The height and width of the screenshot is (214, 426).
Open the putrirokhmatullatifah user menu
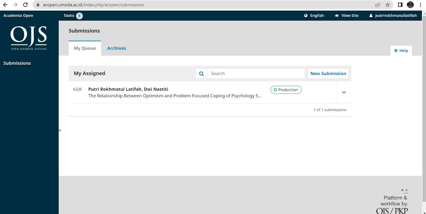(393, 16)
